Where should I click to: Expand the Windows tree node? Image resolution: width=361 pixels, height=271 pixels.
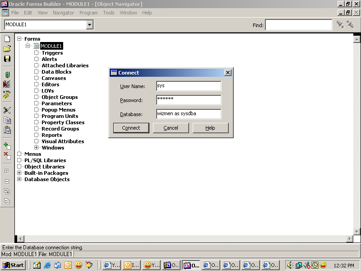click(x=37, y=148)
